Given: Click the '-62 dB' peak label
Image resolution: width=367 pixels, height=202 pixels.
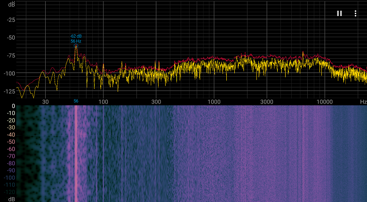Looking at the screenshot, I should pyautogui.click(x=76, y=36).
